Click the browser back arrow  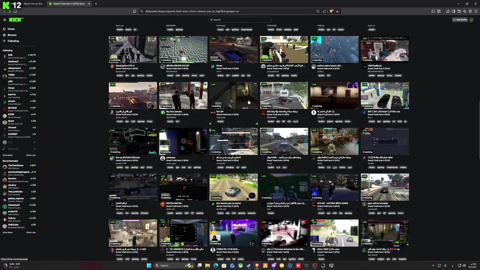point(4,11)
